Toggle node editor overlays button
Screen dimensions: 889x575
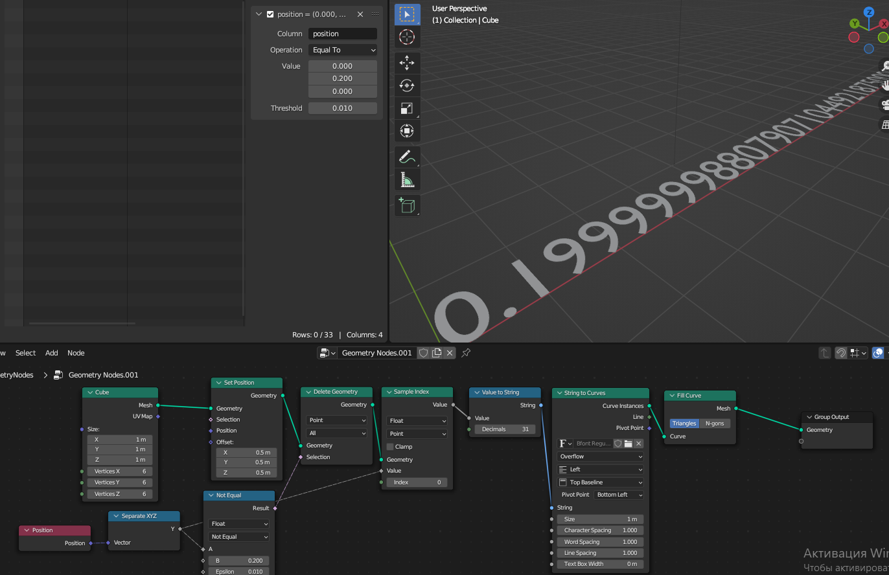click(x=878, y=353)
